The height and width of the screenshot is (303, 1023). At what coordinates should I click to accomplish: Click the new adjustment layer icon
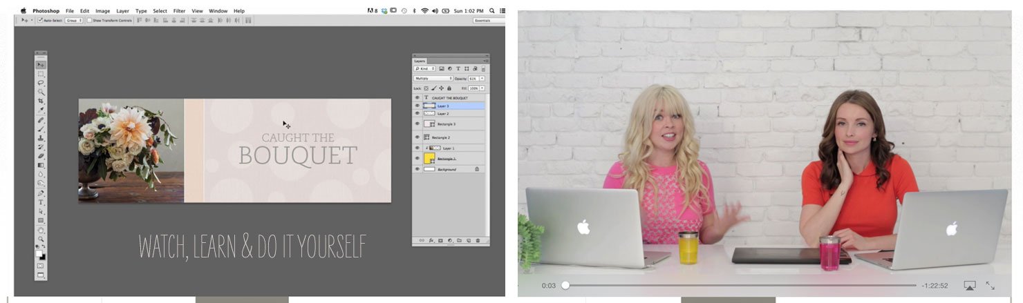tap(449, 240)
